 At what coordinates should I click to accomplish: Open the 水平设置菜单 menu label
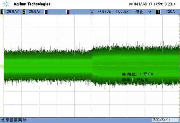tap(14, 120)
